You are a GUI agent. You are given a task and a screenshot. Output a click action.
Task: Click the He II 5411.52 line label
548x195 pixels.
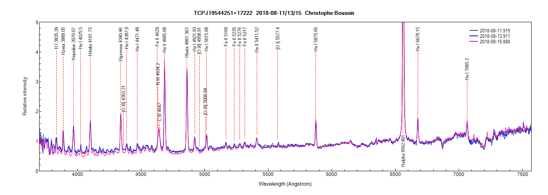pos(257,40)
